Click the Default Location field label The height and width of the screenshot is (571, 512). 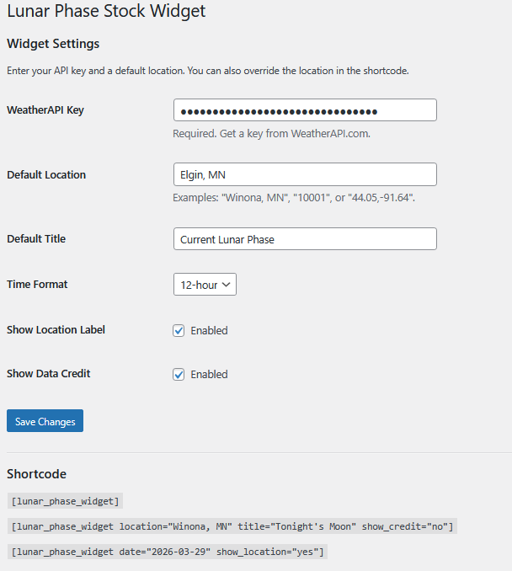pyautogui.click(x=46, y=175)
